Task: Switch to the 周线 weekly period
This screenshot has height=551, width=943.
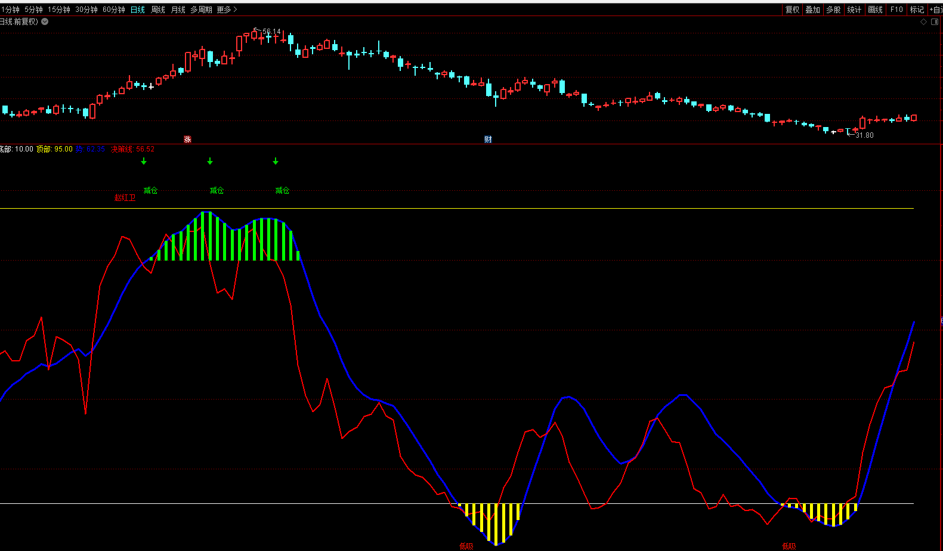Action: pyautogui.click(x=158, y=10)
